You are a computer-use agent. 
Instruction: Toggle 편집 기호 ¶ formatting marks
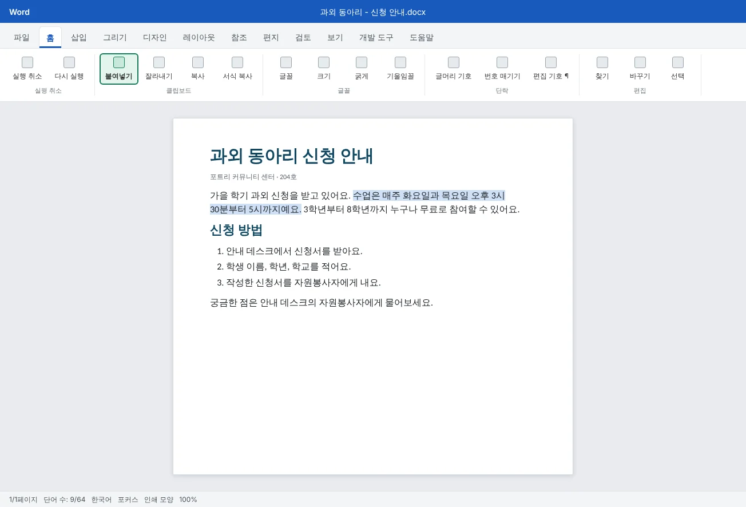(551, 69)
